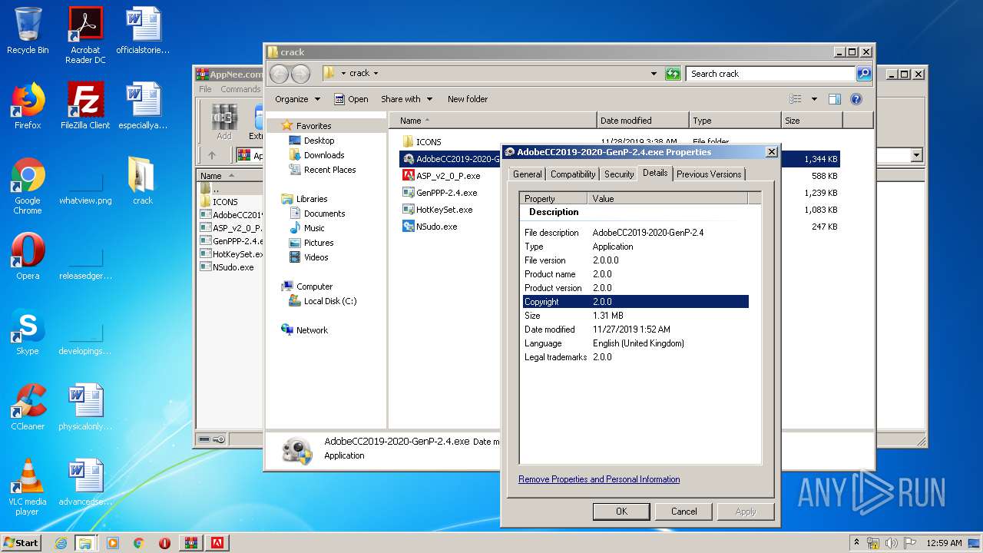983x553 pixels.
Task: Select the File description property row
Action: coord(636,233)
